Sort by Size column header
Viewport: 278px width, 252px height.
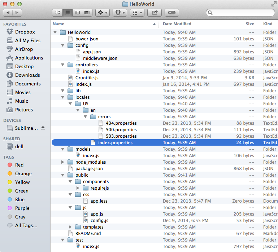pyautogui.click(x=250, y=24)
